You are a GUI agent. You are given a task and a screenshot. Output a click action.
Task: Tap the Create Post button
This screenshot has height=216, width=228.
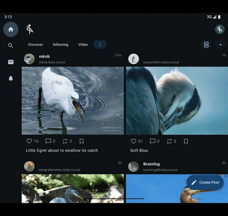(x=205, y=182)
